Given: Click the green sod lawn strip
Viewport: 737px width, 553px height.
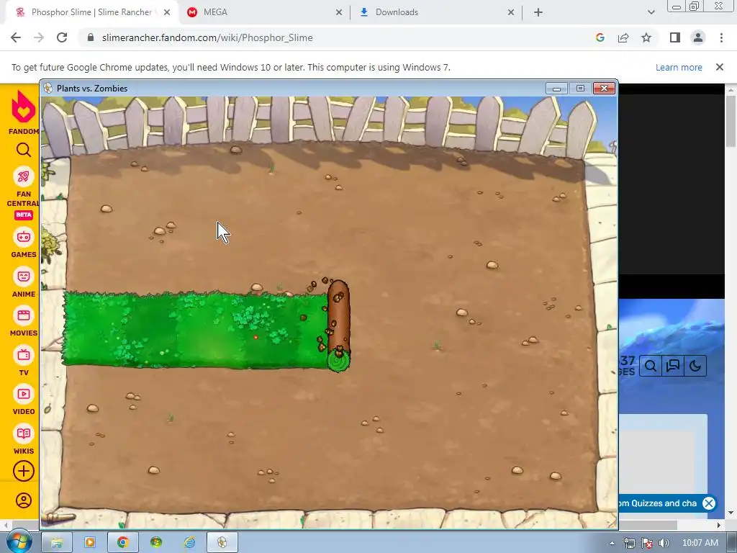Looking at the screenshot, I should point(195,329).
